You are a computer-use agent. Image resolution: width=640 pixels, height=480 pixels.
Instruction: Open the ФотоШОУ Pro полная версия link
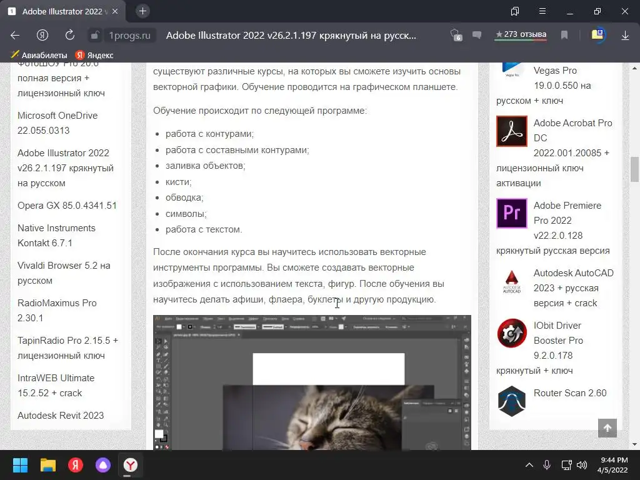(x=61, y=78)
